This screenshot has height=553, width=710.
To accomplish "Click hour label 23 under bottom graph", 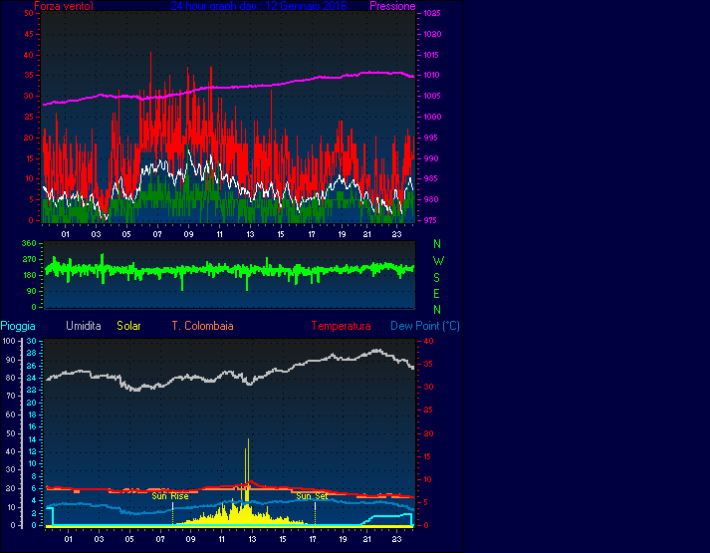I will [396, 539].
